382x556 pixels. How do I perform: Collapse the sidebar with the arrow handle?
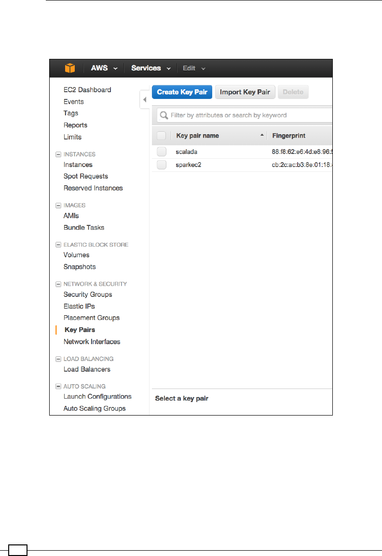click(x=145, y=99)
